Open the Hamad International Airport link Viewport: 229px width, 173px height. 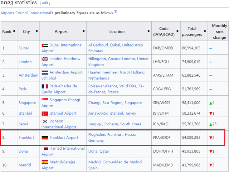tap(67, 148)
